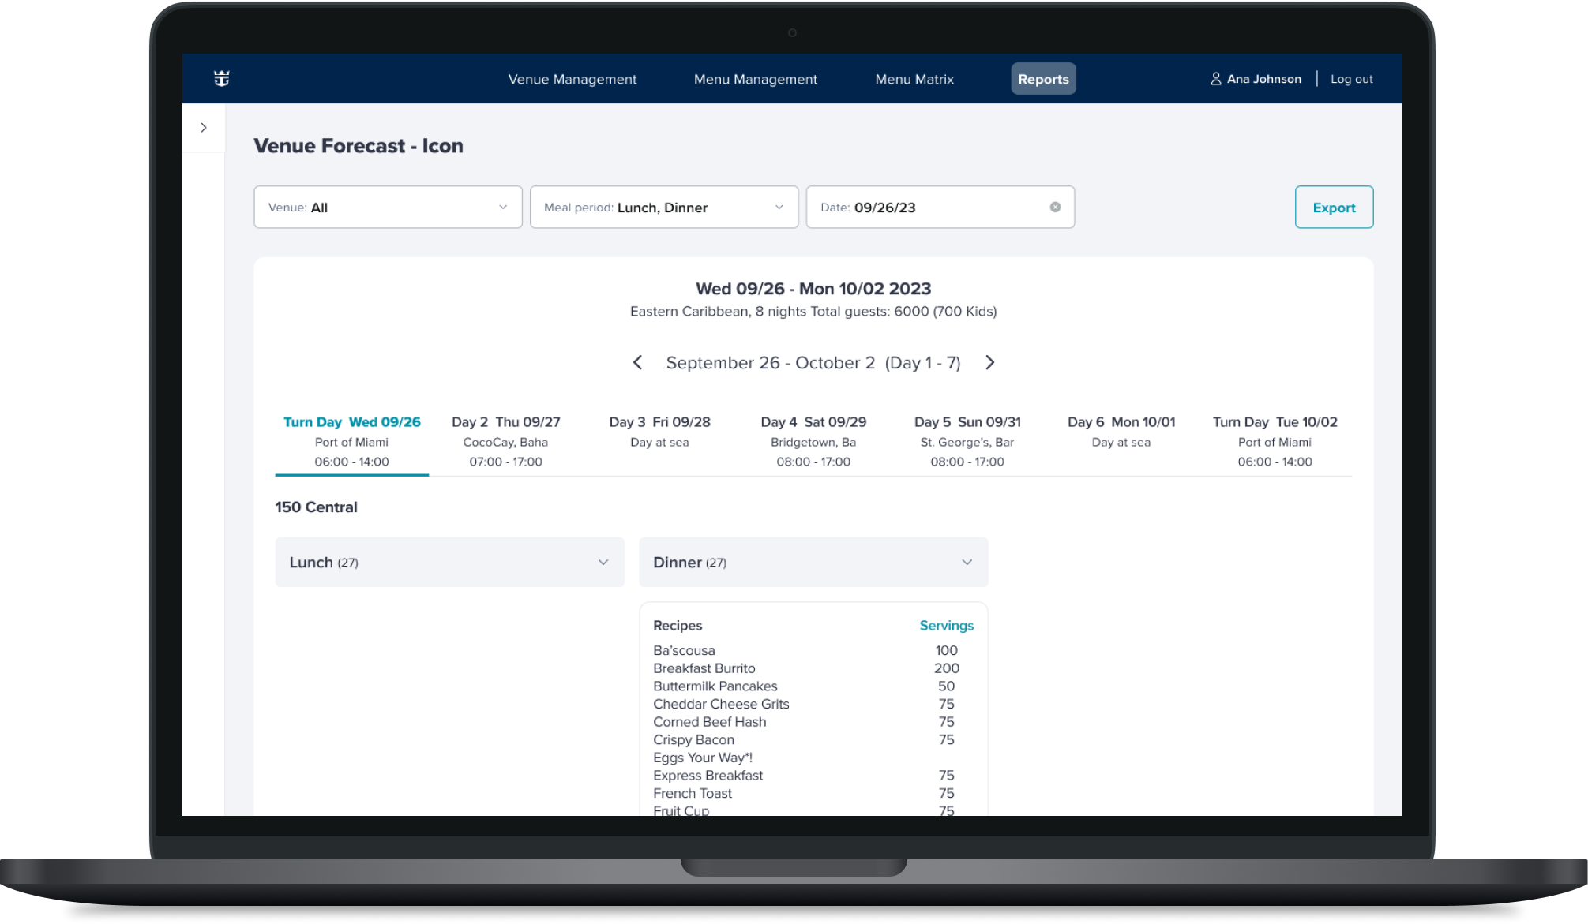The width and height of the screenshot is (1588, 924).
Task: Open the Venue filter dropdown
Action: (388, 208)
